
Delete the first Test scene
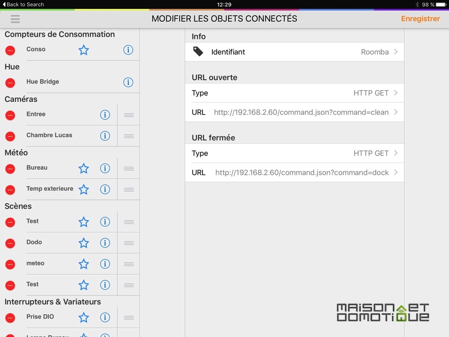tap(10, 222)
